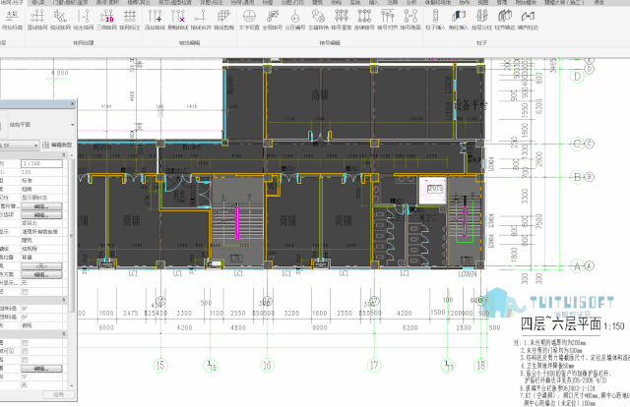Select the 轴线裁剪 axis trim tool

(x=223, y=20)
